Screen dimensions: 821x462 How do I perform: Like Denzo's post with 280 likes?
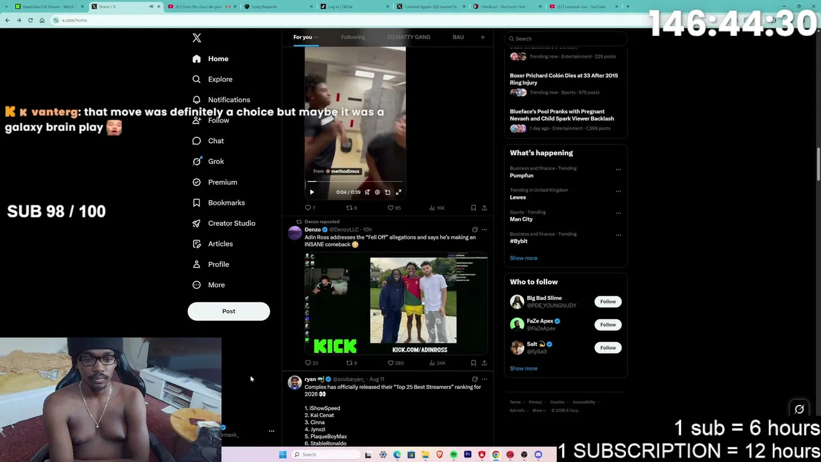395,363
